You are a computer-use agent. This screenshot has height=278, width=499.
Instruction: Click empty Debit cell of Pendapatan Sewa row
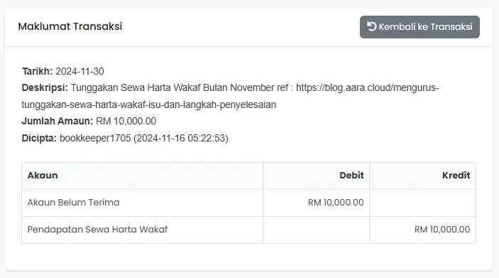(316, 230)
